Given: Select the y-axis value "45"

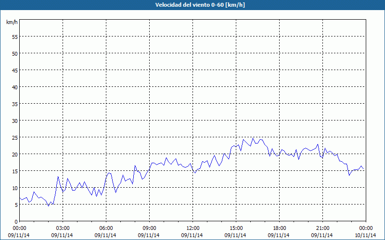Looking at the screenshot, I should point(15,70).
